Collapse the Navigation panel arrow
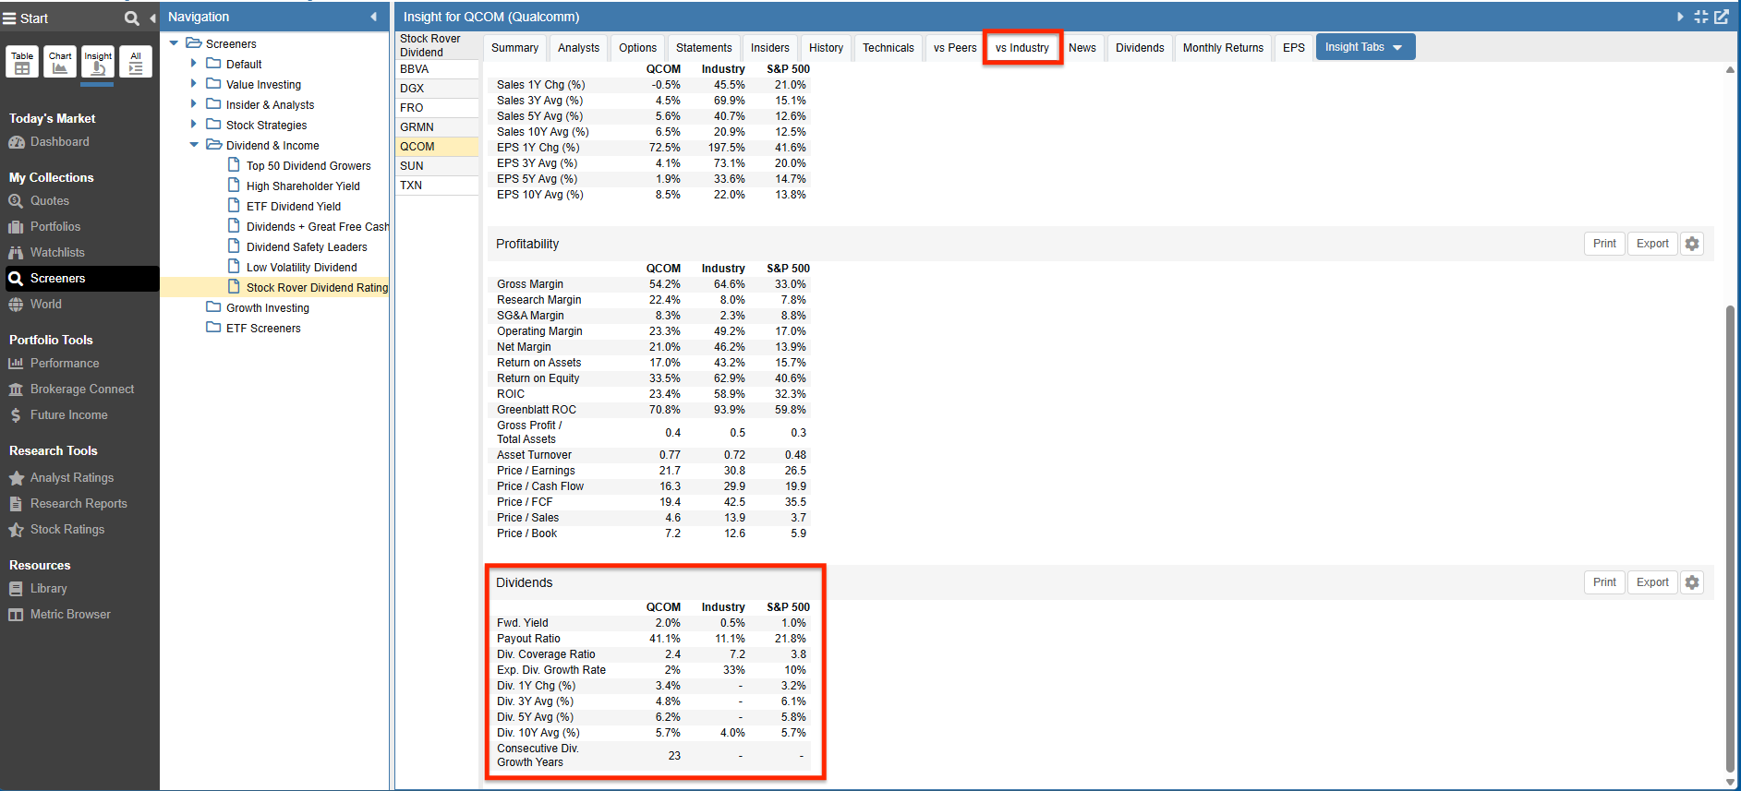Screen dimensions: 1741x791 click(374, 17)
